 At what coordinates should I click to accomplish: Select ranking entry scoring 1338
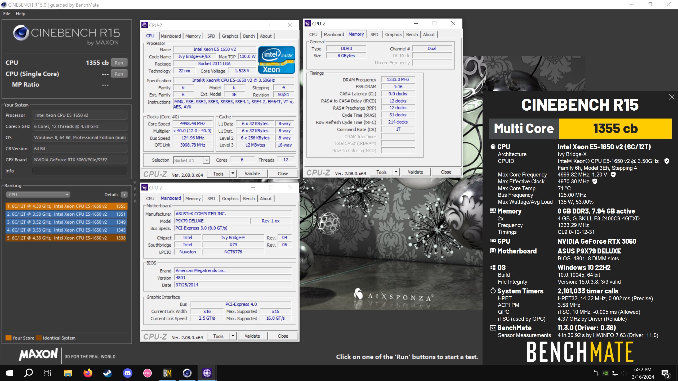[x=66, y=238]
